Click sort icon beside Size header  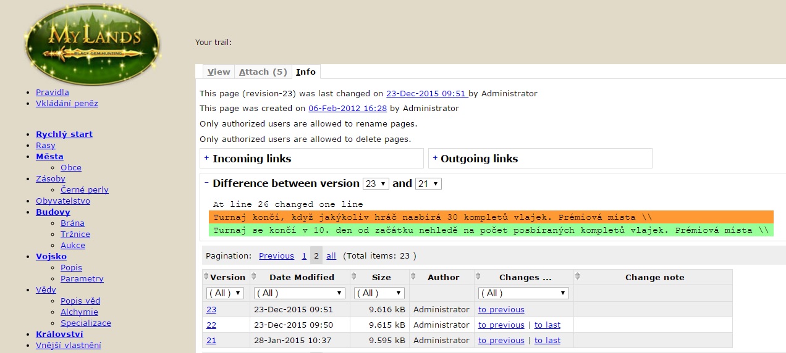coord(355,277)
